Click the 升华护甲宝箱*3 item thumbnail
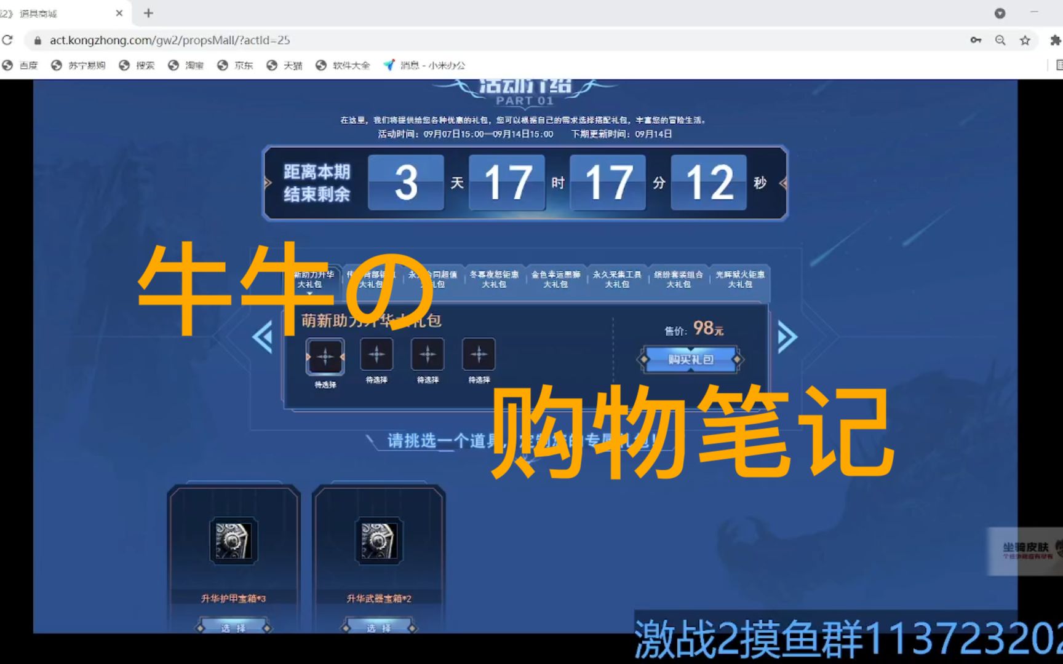 coord(233,541)
